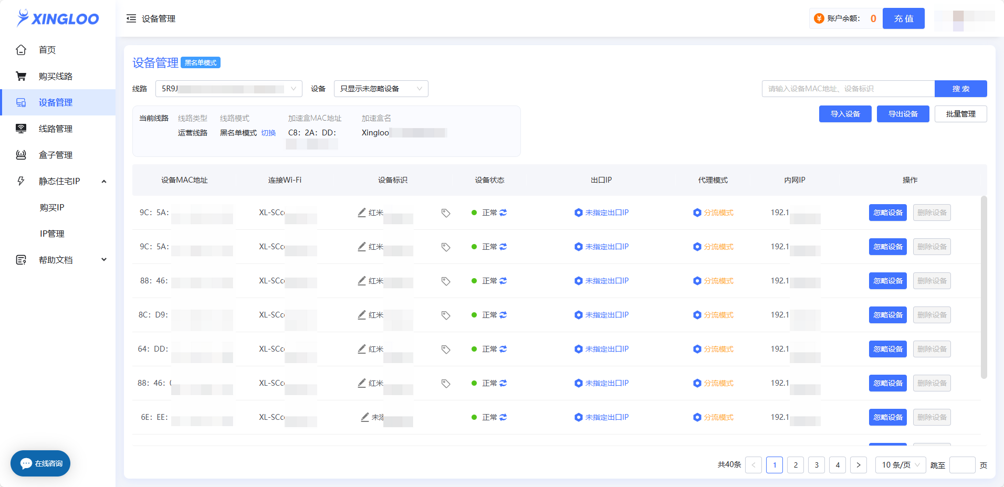Click the 设备状态 column header
1004x487 pixels.
[x=489, y=180]
